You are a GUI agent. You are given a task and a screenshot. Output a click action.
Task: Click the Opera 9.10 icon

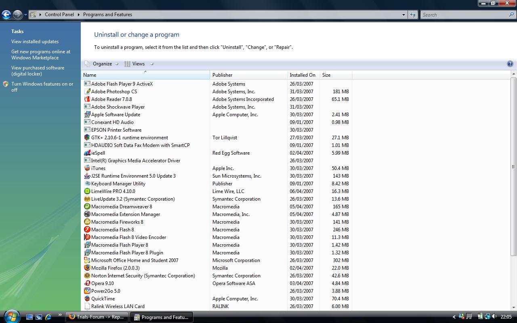coord(87,283)
